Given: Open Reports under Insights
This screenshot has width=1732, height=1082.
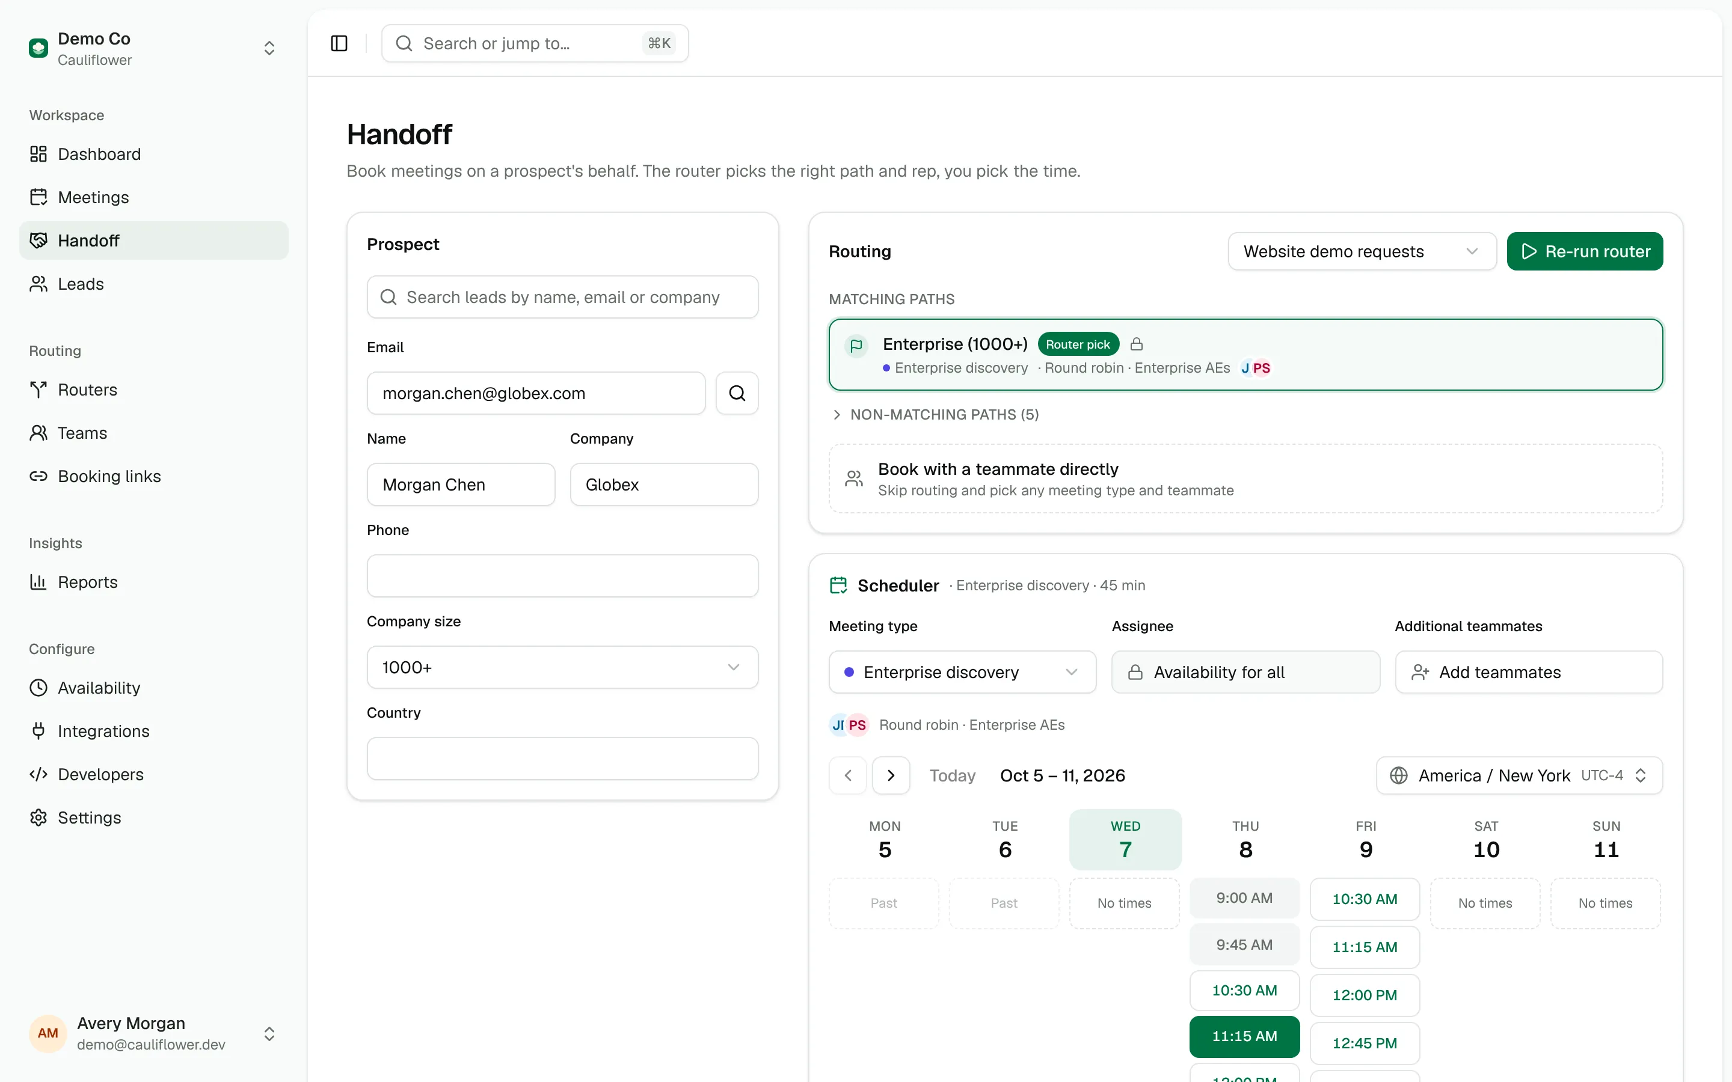Looking at the screenshot, I should pyautogui.click(x=154, y=582).
